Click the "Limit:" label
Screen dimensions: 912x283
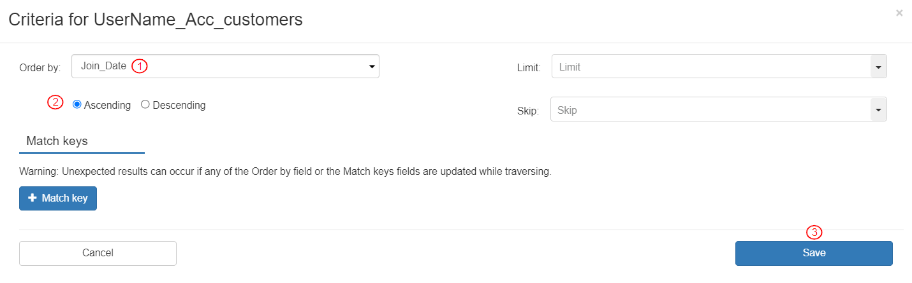(x=529, y=67)
